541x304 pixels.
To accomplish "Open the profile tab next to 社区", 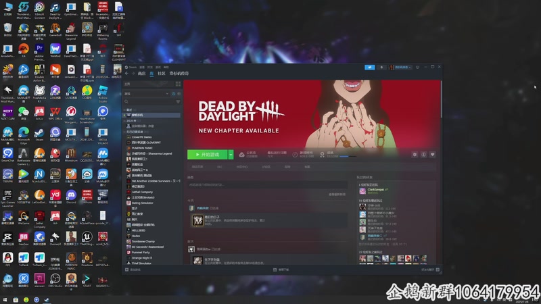I will [x=179, y=74].
